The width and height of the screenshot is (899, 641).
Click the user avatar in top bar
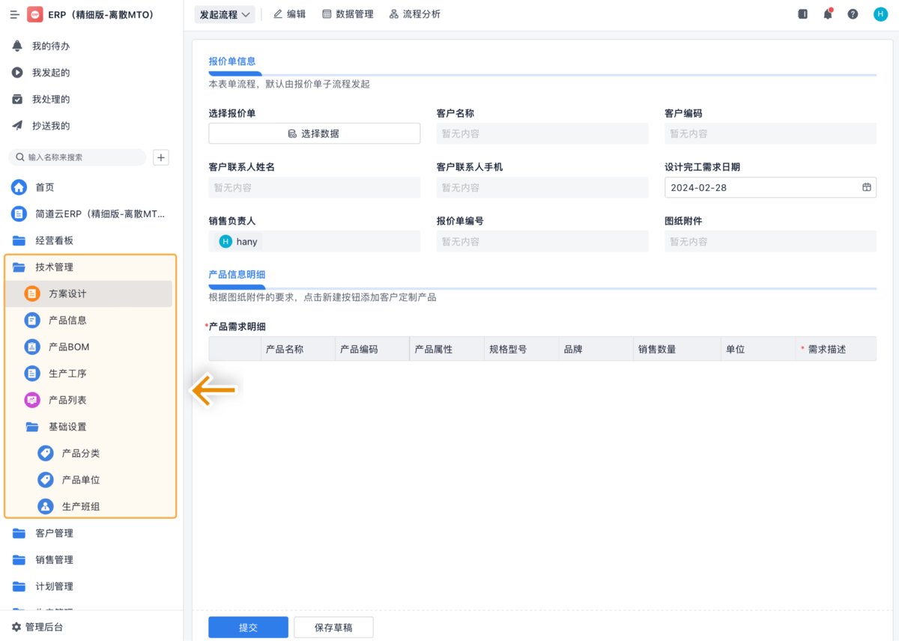(880, 14)
